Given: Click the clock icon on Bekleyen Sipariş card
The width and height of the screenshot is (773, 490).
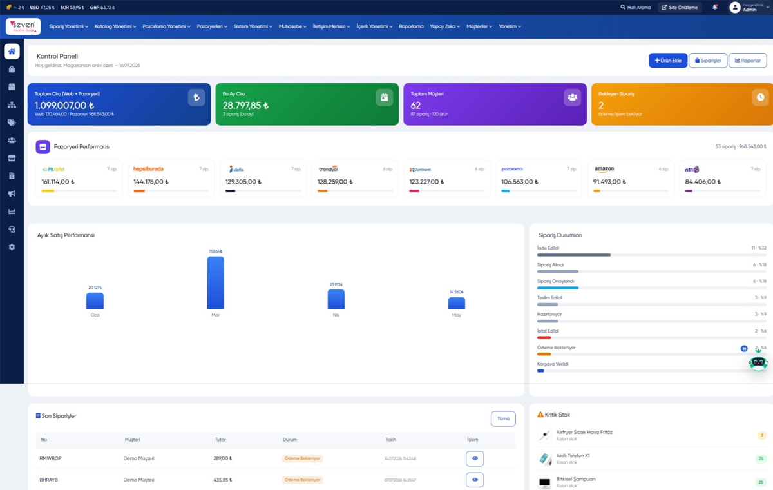Looking at the screenshot, I should point(761,97).
